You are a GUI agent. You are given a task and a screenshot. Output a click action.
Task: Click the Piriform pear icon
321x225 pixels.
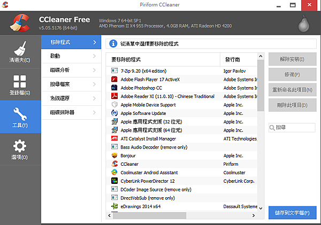click(x=304, y=24)
